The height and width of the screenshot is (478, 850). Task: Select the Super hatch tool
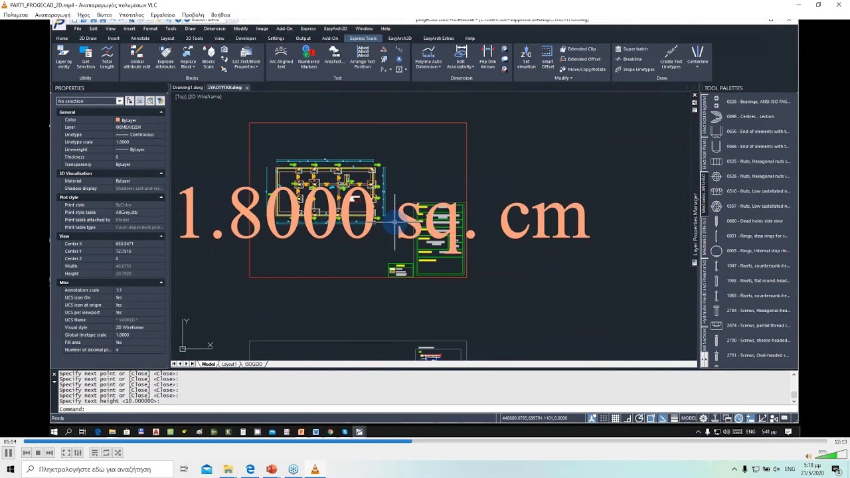[631, 49]
